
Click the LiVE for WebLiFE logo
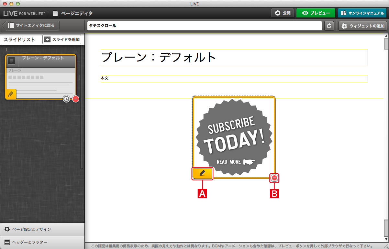click(x=24, y=13)
